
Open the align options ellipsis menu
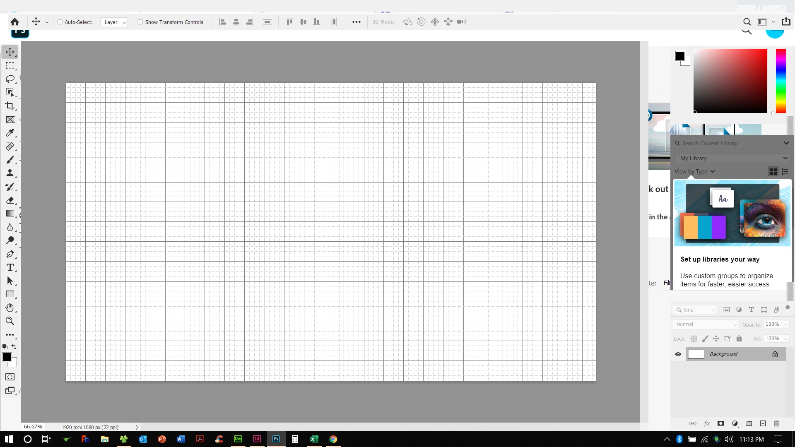(356, 22)
